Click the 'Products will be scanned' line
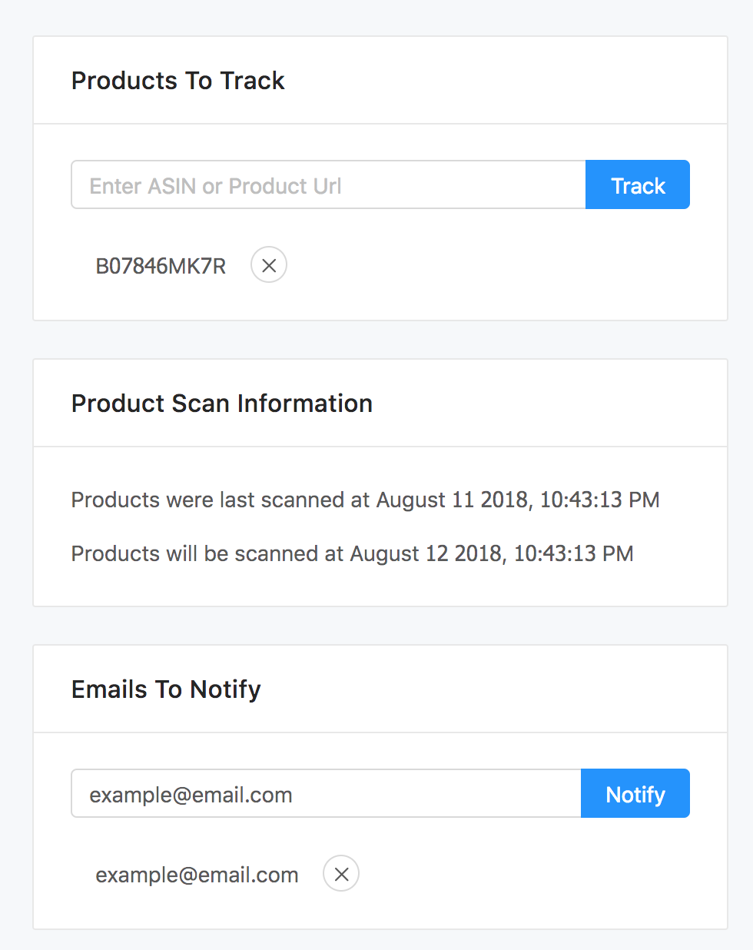This screenshot has width=753, height=950. (x=353, y=553)
